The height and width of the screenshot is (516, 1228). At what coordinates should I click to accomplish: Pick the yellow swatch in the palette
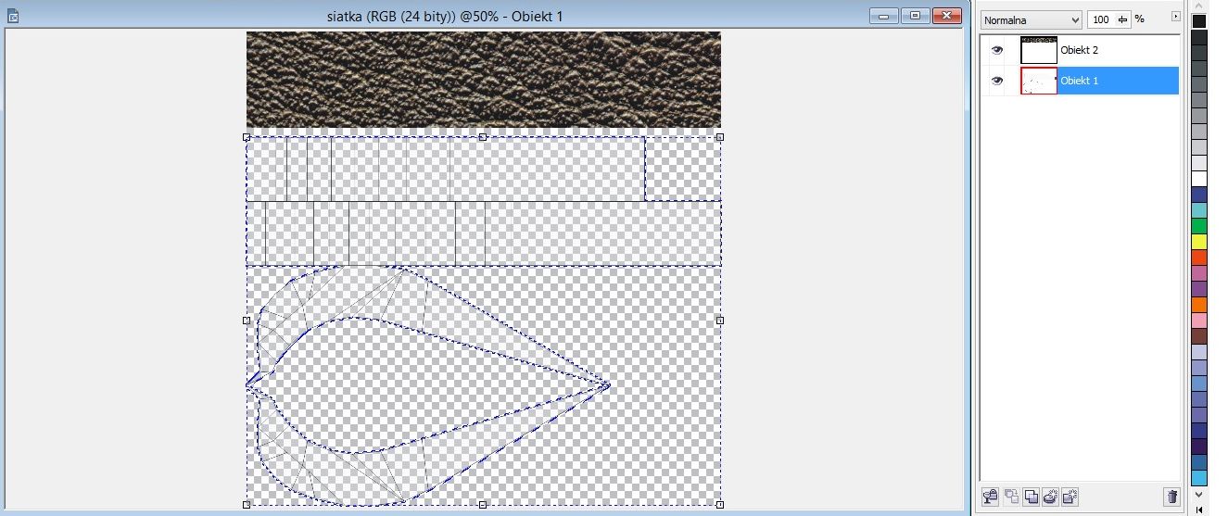(1199, 242)
